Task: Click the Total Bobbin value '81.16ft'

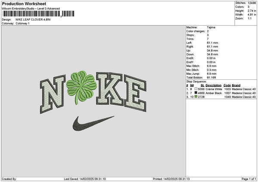Action: (212, 78)
